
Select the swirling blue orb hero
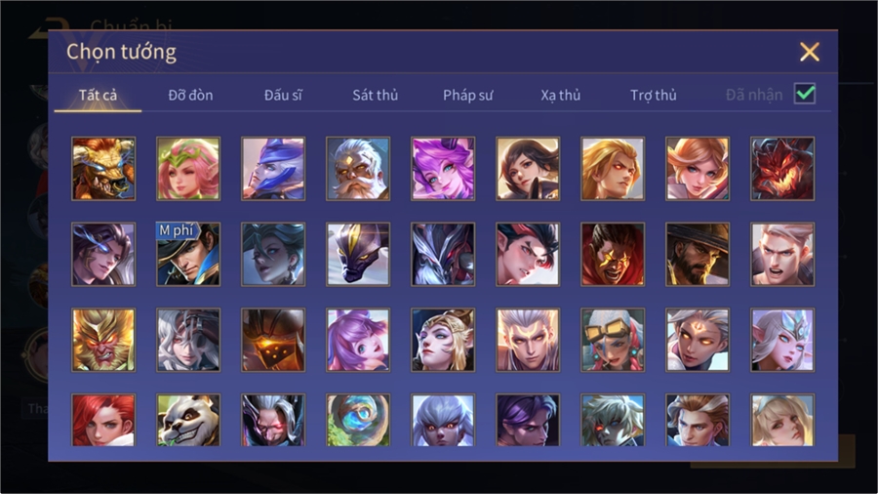(358, 420)
